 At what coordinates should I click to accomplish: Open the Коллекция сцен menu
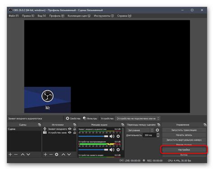(79, 16)
